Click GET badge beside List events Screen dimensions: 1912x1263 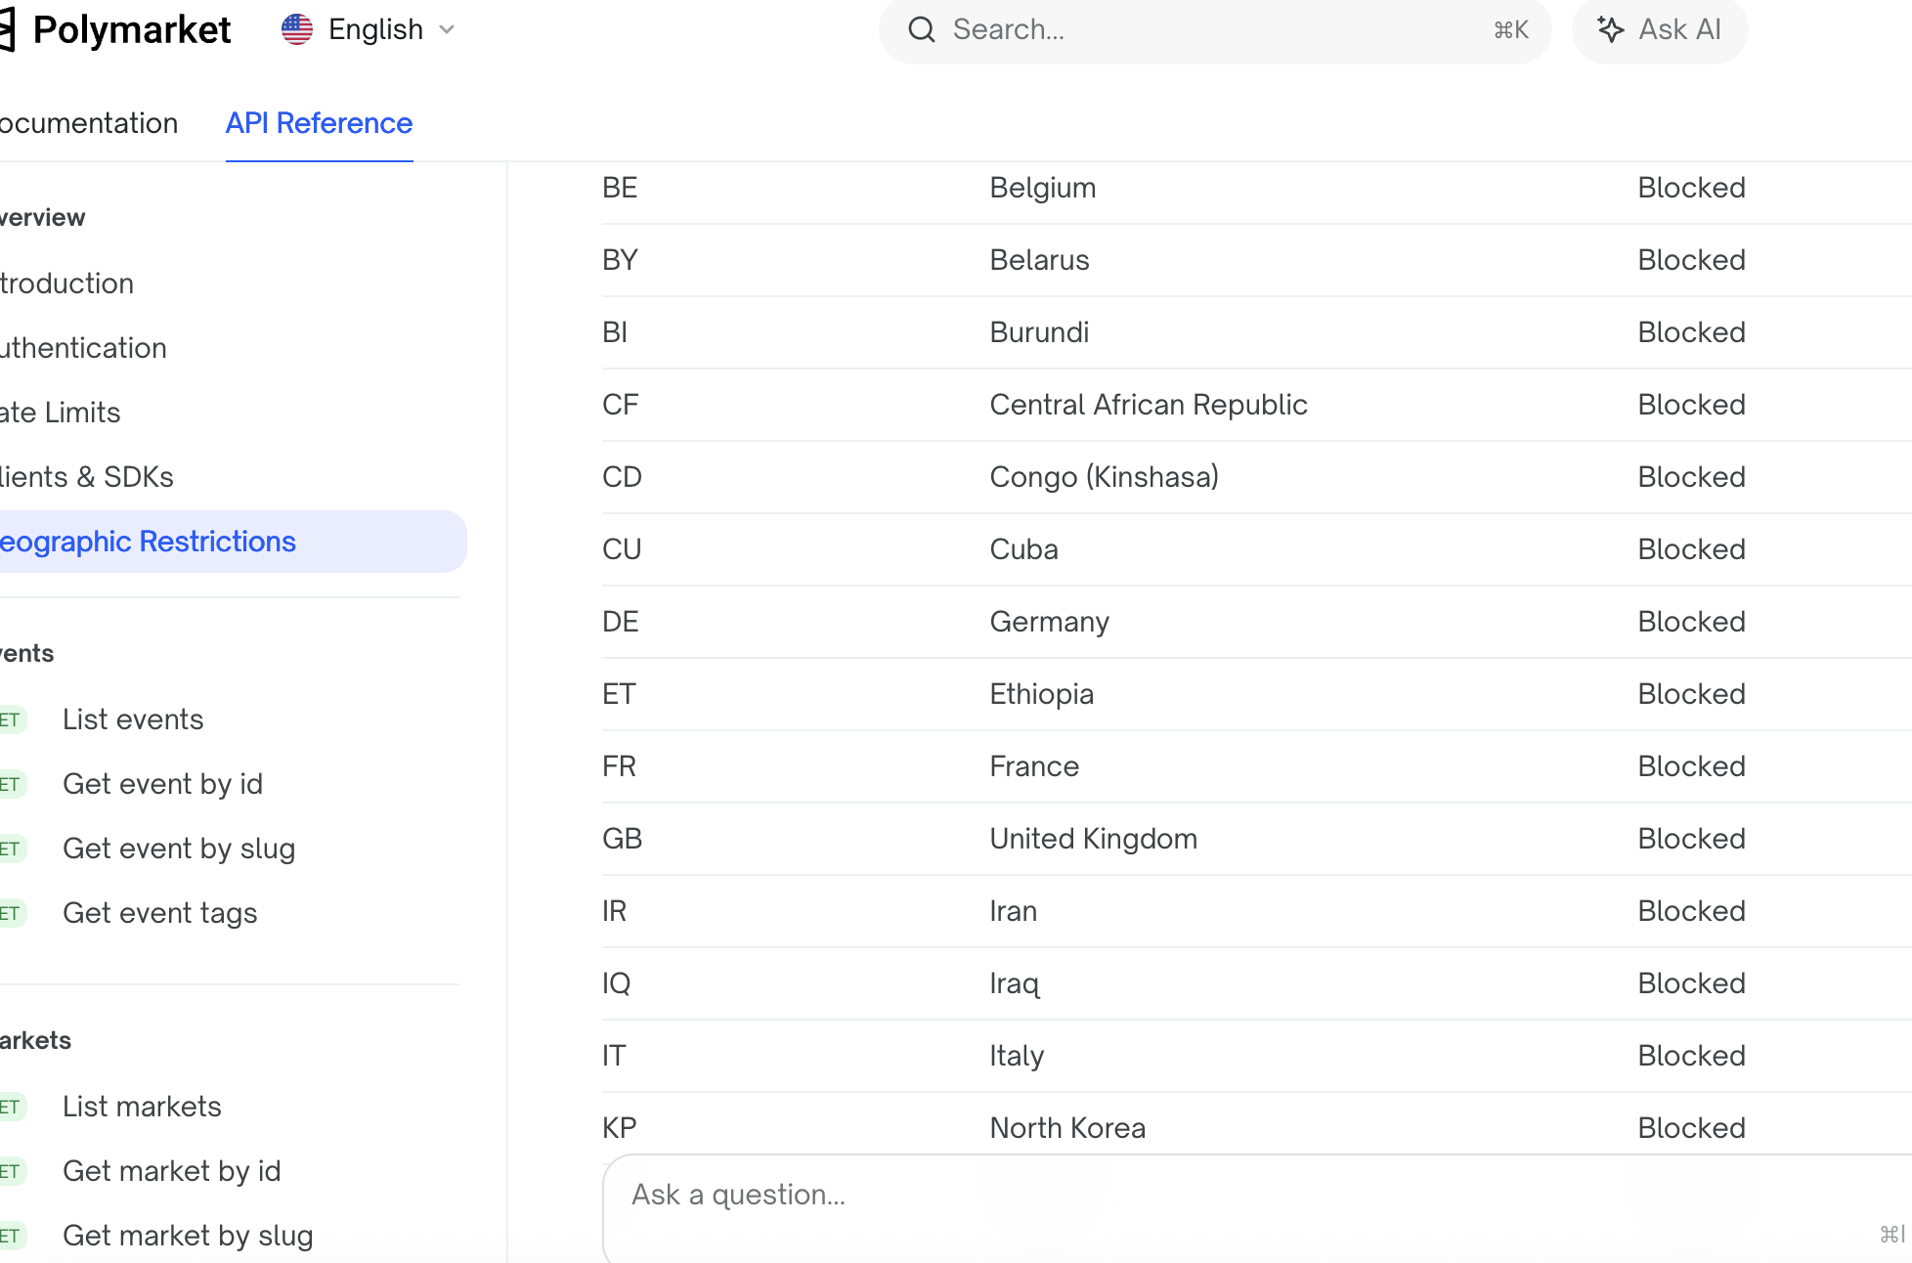(10, 720)
